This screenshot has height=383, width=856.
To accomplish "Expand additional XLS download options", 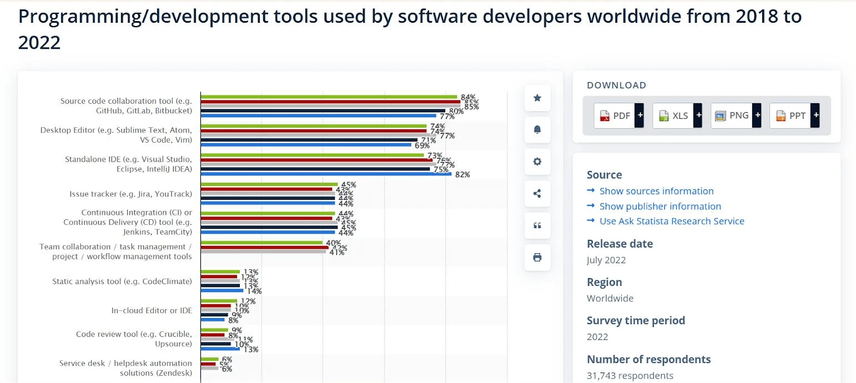I will (x=698, y=115).
